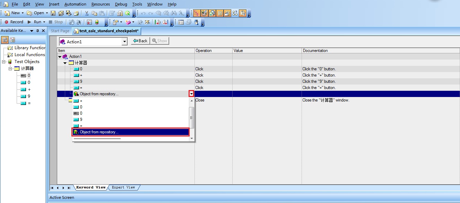
Task: Click the Back button
Action: [140, 41]
